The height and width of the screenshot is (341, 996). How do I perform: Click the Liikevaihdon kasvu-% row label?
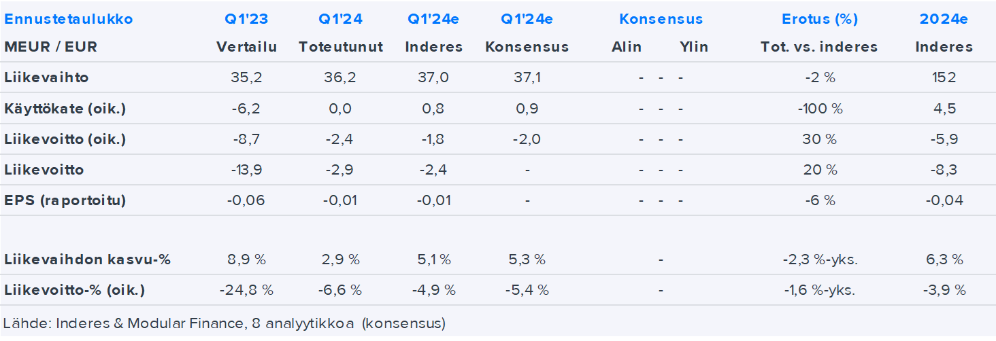(x=87, y=259)
